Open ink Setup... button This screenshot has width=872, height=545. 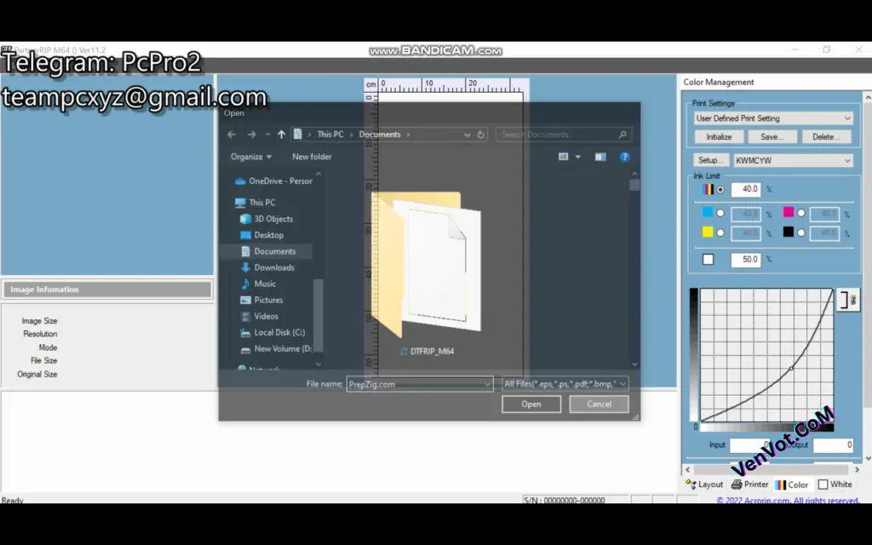pos(711,160)
